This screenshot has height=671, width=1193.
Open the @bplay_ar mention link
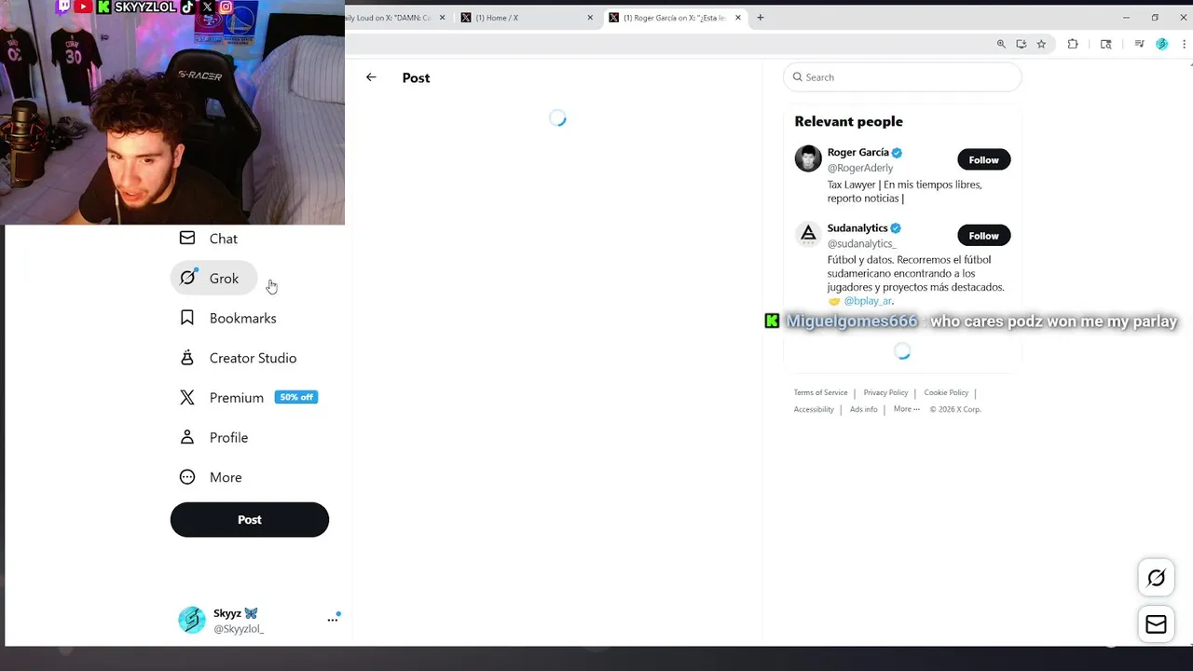868,301
